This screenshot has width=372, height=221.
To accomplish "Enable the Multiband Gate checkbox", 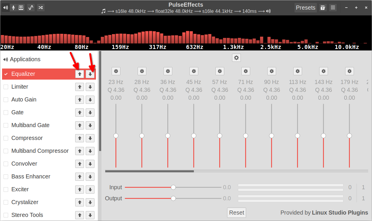I will tap(6, 125).
